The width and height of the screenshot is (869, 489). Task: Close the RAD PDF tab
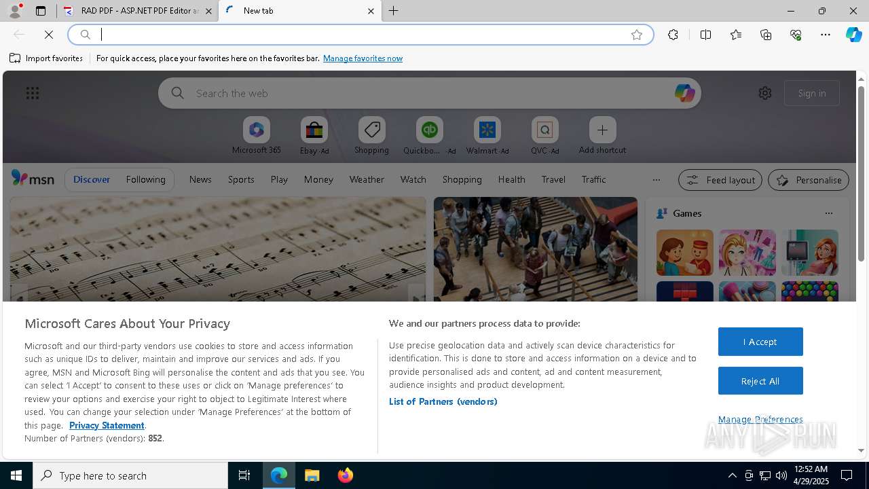tap(208, 11)
